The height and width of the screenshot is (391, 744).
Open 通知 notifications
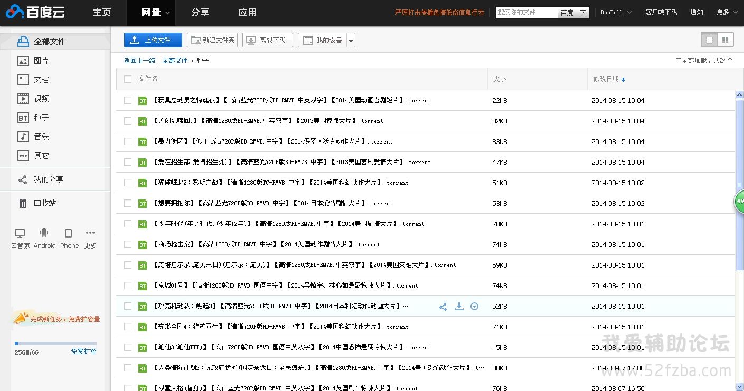[696, 12]
